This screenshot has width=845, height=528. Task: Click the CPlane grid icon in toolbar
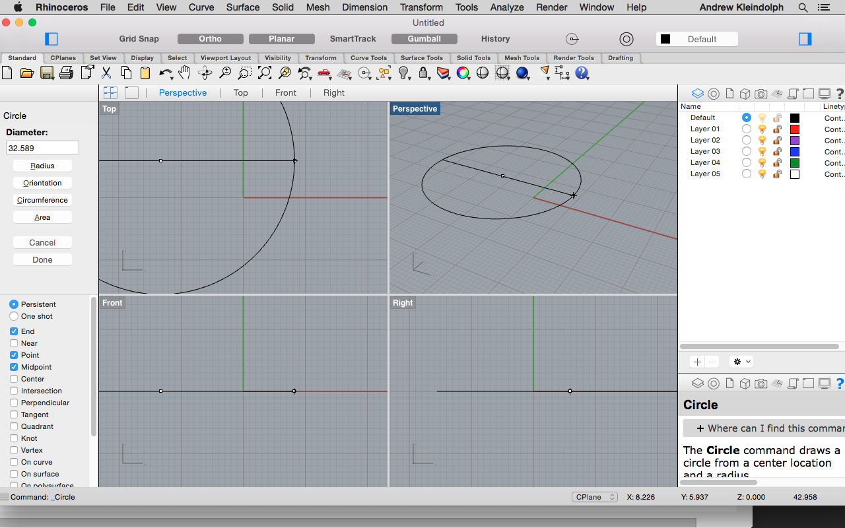tap(344, 73)
